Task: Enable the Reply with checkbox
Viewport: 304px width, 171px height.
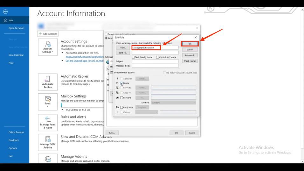Action: (121, 107)
